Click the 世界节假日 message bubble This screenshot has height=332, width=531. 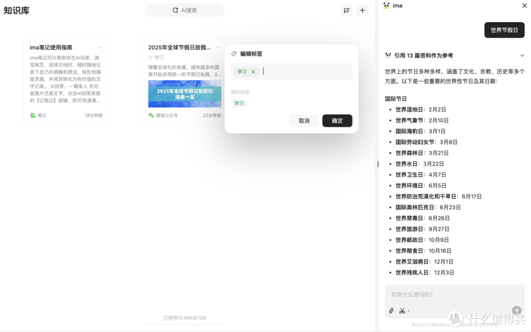[504, 30]
